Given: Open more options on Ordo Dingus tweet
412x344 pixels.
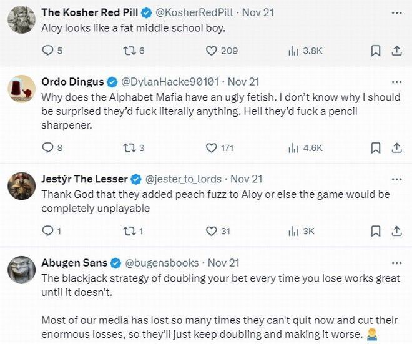Looking at the screenshot, I should [x=396, y=82].
